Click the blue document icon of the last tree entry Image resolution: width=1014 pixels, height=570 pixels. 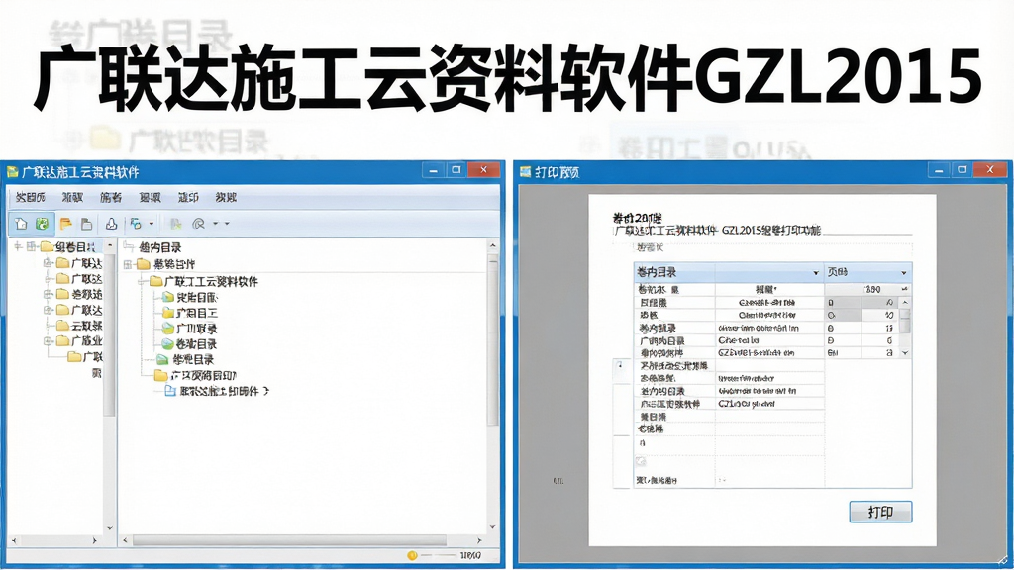click(x=170, y=391)
